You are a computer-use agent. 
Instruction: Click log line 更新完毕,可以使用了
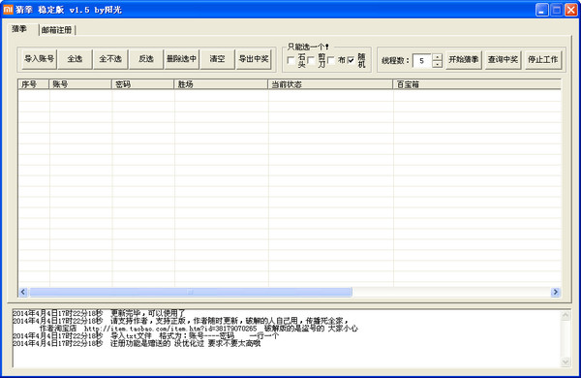148,313
